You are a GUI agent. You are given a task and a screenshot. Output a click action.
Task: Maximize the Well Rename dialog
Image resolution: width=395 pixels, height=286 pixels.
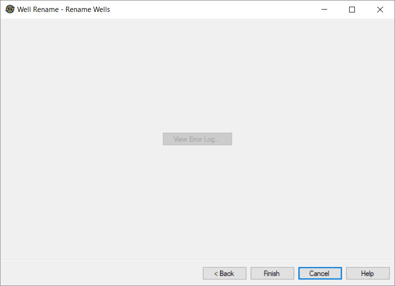pos(352,10)
